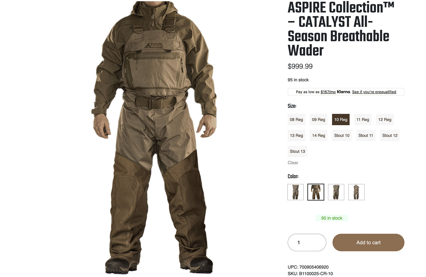Pick the Stout 13 size option
Screen dimensions: 426x277
tap(297, 152)
